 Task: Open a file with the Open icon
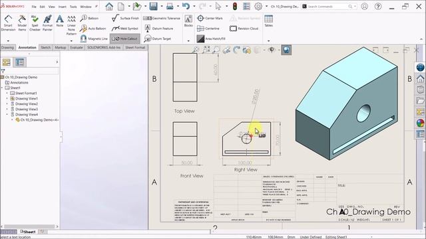tap(137, 6)
